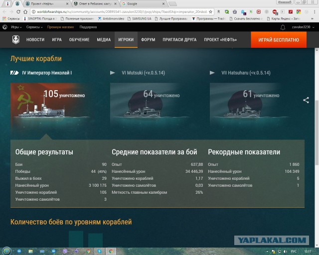Open the Chrome three-dot menu
This screenshot has width=319, height=255.
pyautogui.click(x=315, y=12)
